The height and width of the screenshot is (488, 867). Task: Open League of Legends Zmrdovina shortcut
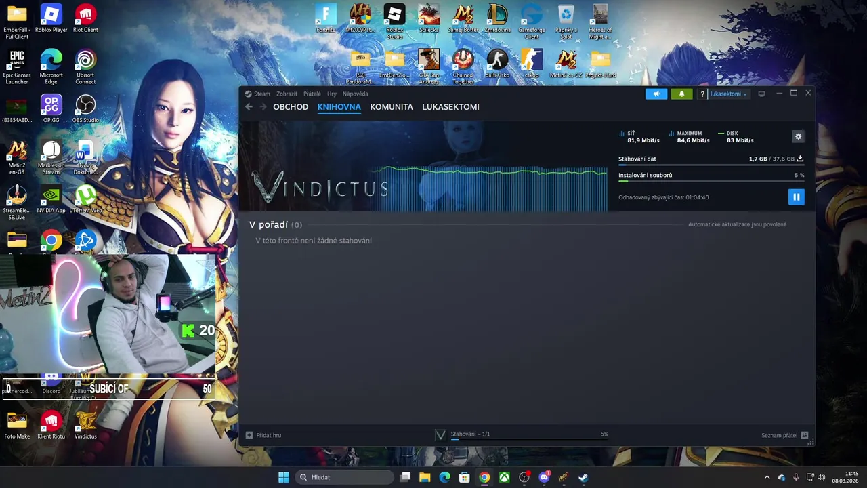point(497,19)
